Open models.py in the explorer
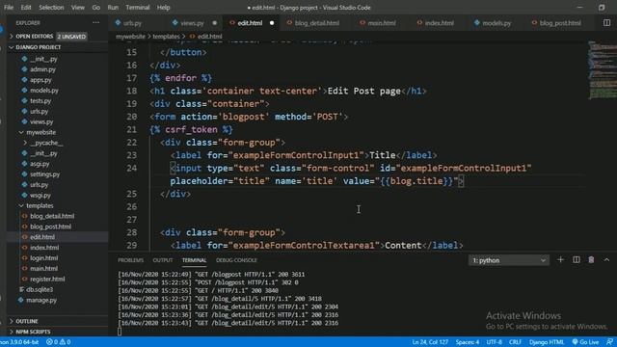 44,91
